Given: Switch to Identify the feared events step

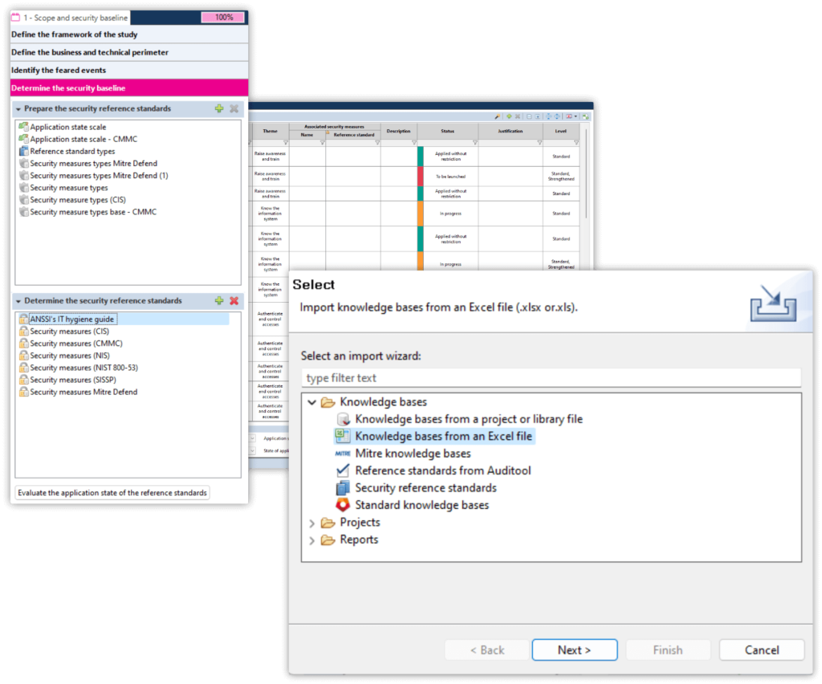Looking at the screenshot, I should [58, 71].
